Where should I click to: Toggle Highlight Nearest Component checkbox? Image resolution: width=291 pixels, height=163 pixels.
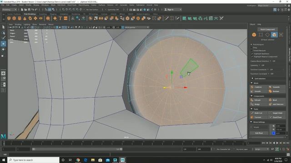click(252, 57)
